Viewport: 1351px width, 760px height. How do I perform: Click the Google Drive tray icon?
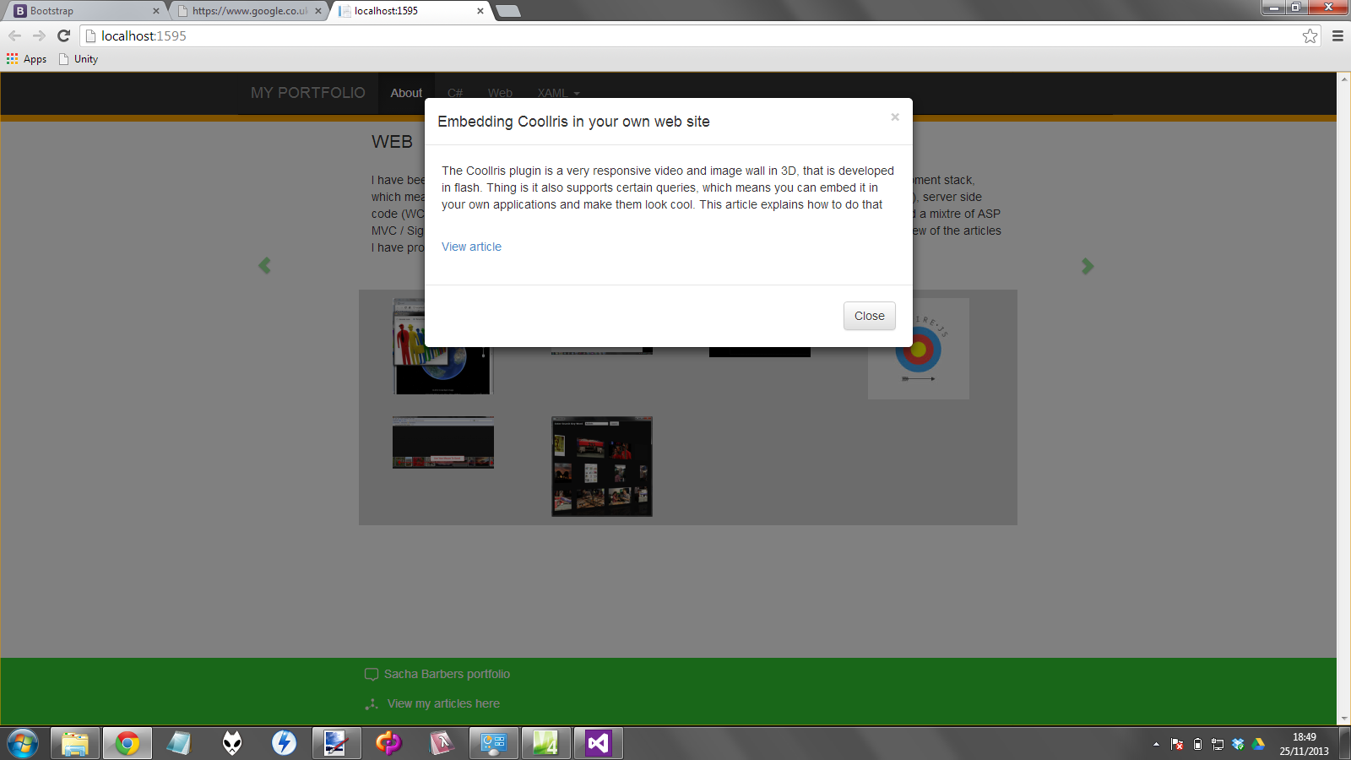(1258, 744)
